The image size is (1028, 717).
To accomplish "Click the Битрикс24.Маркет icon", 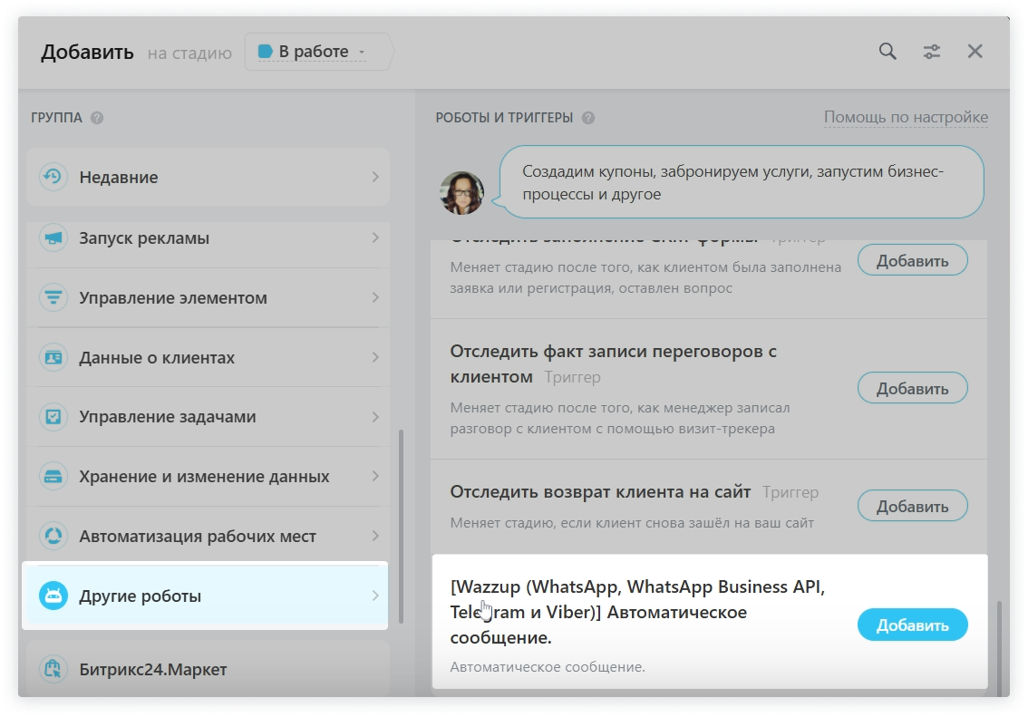I will (x=53, y=669).
